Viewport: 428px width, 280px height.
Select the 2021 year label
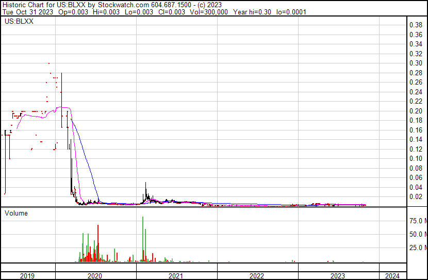(x=177, y=276)
